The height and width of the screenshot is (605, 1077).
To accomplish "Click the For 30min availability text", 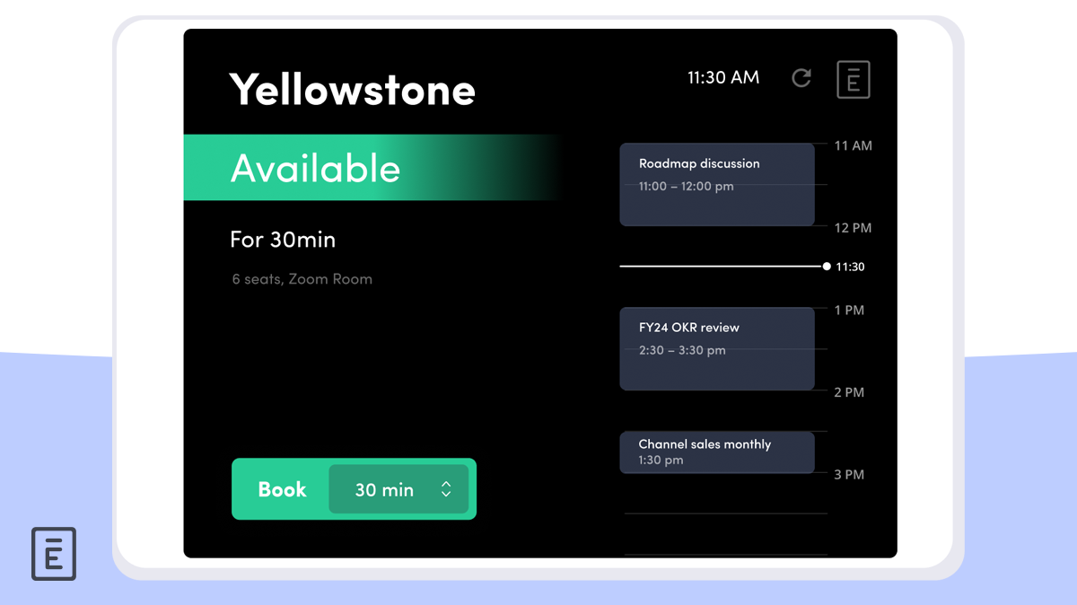I will (282, 240).
